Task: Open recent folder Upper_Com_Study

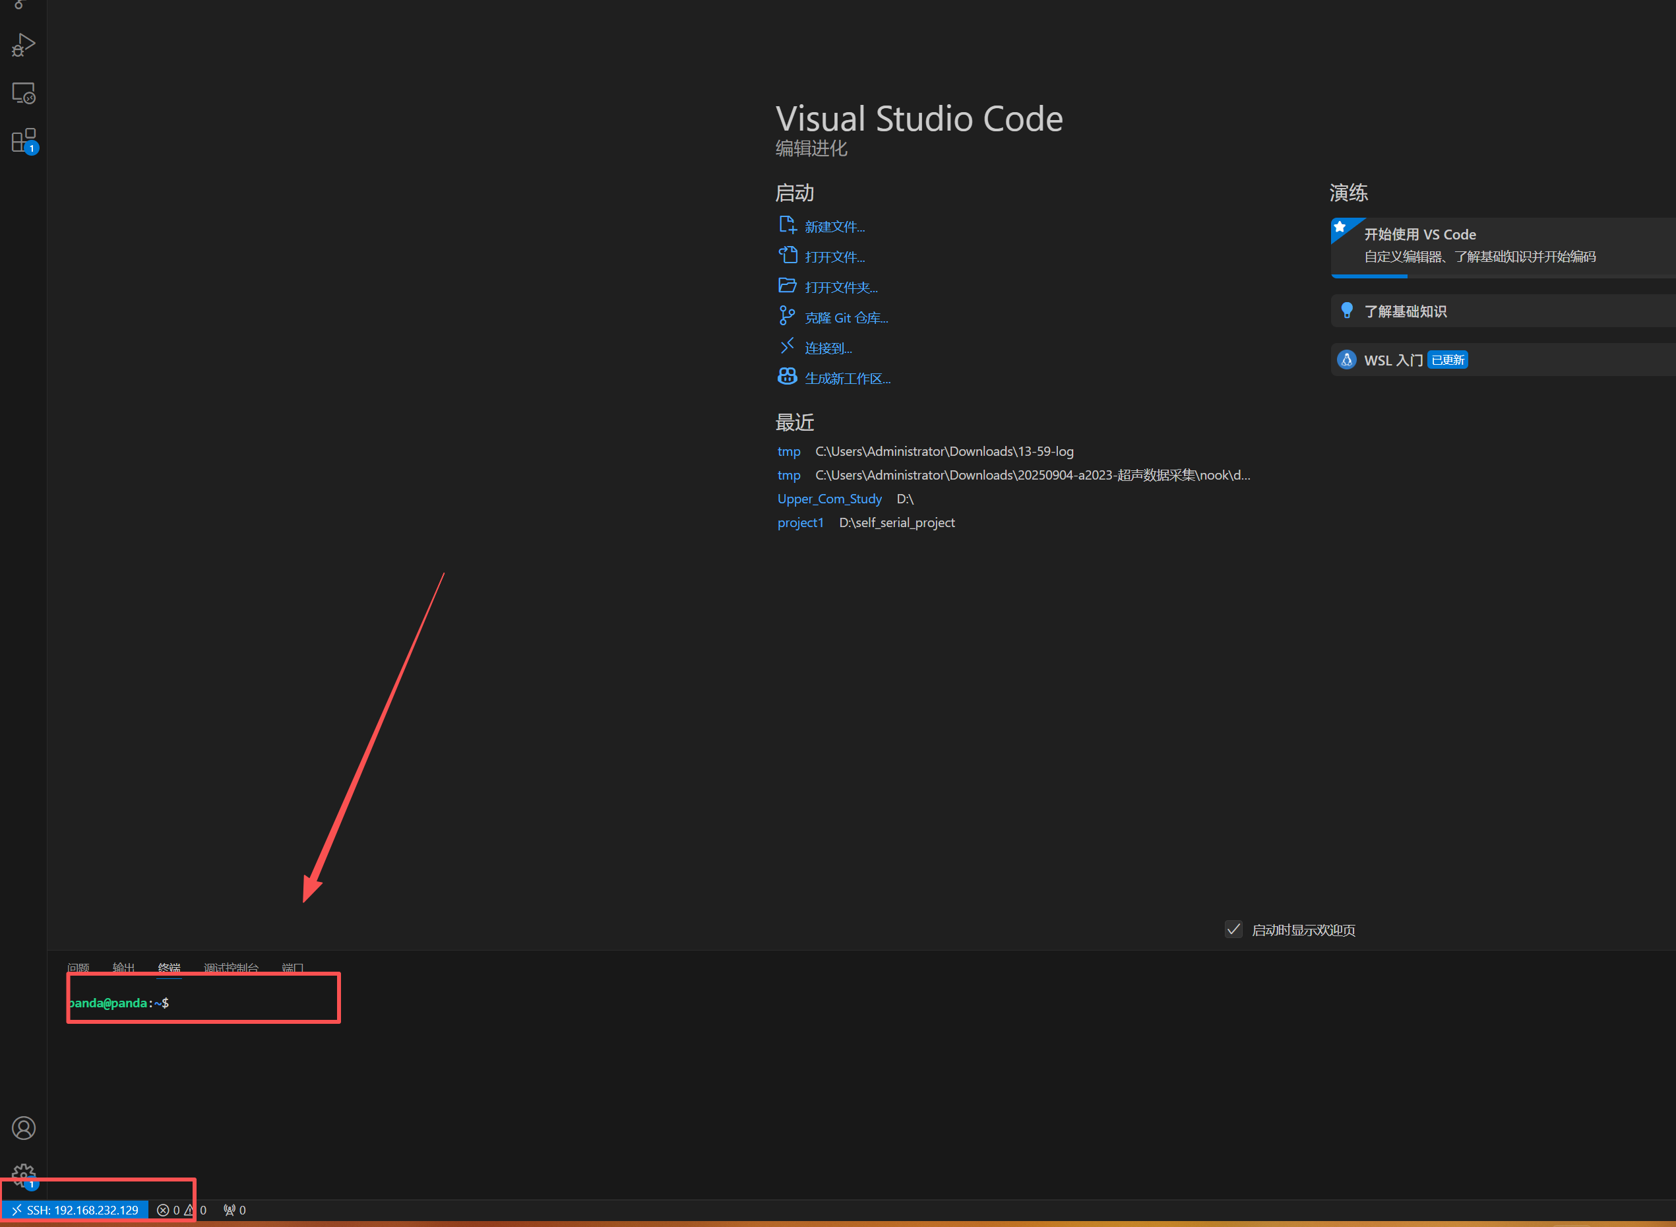Action: 828,499
